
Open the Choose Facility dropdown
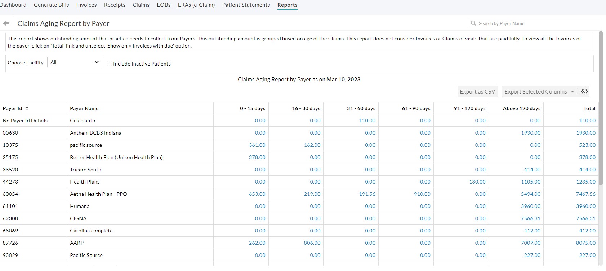pyautogui.click(x=74, y=62)
